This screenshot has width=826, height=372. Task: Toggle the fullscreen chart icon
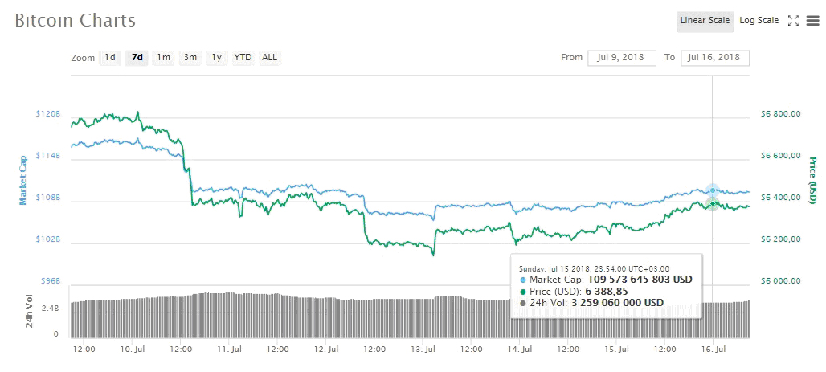[x=793, y=21]
